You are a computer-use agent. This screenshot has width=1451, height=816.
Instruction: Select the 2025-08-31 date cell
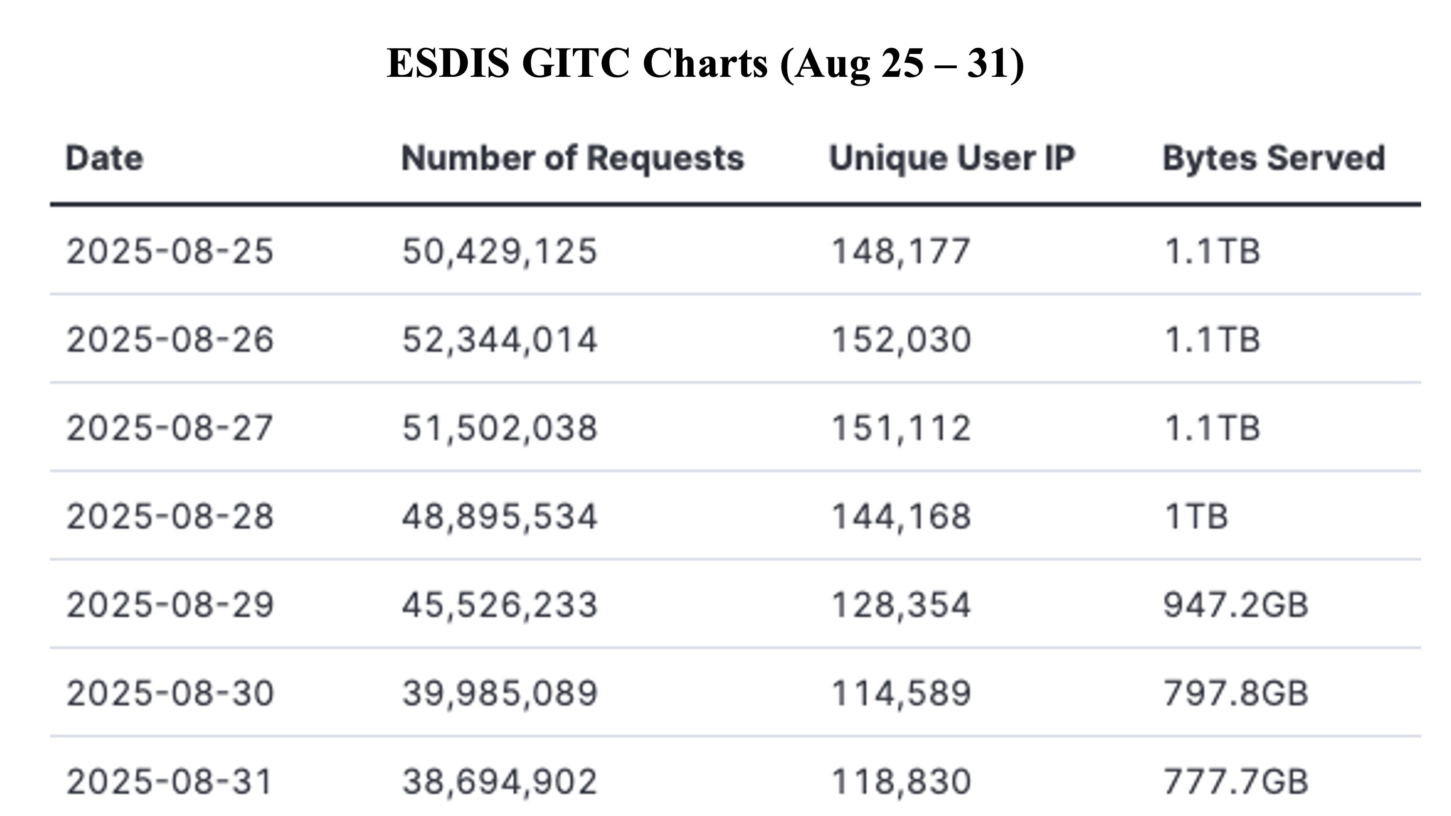pyautogui.click(x=169, y=782)
